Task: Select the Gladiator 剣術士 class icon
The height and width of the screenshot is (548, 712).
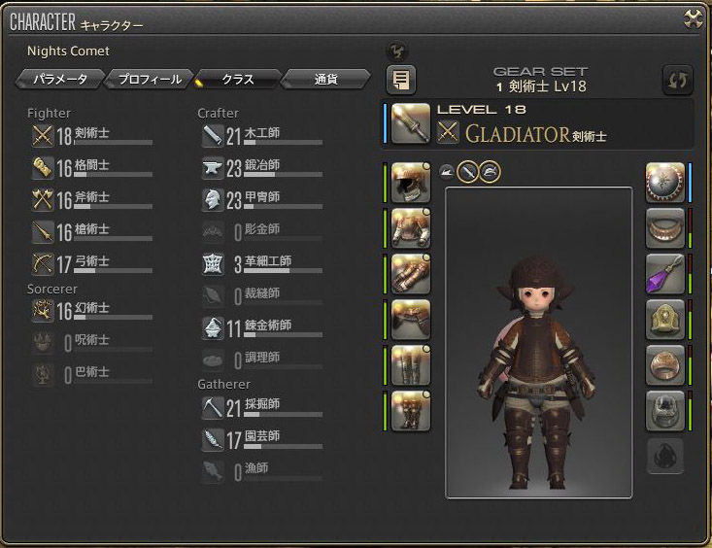Action: pos(43,136)
